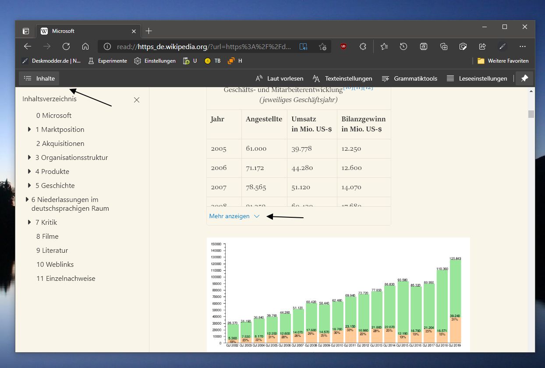Viewport: 545px width, 368px height.
Task: Select the 71.172 Angestellte value
Action: coord(256,168)
